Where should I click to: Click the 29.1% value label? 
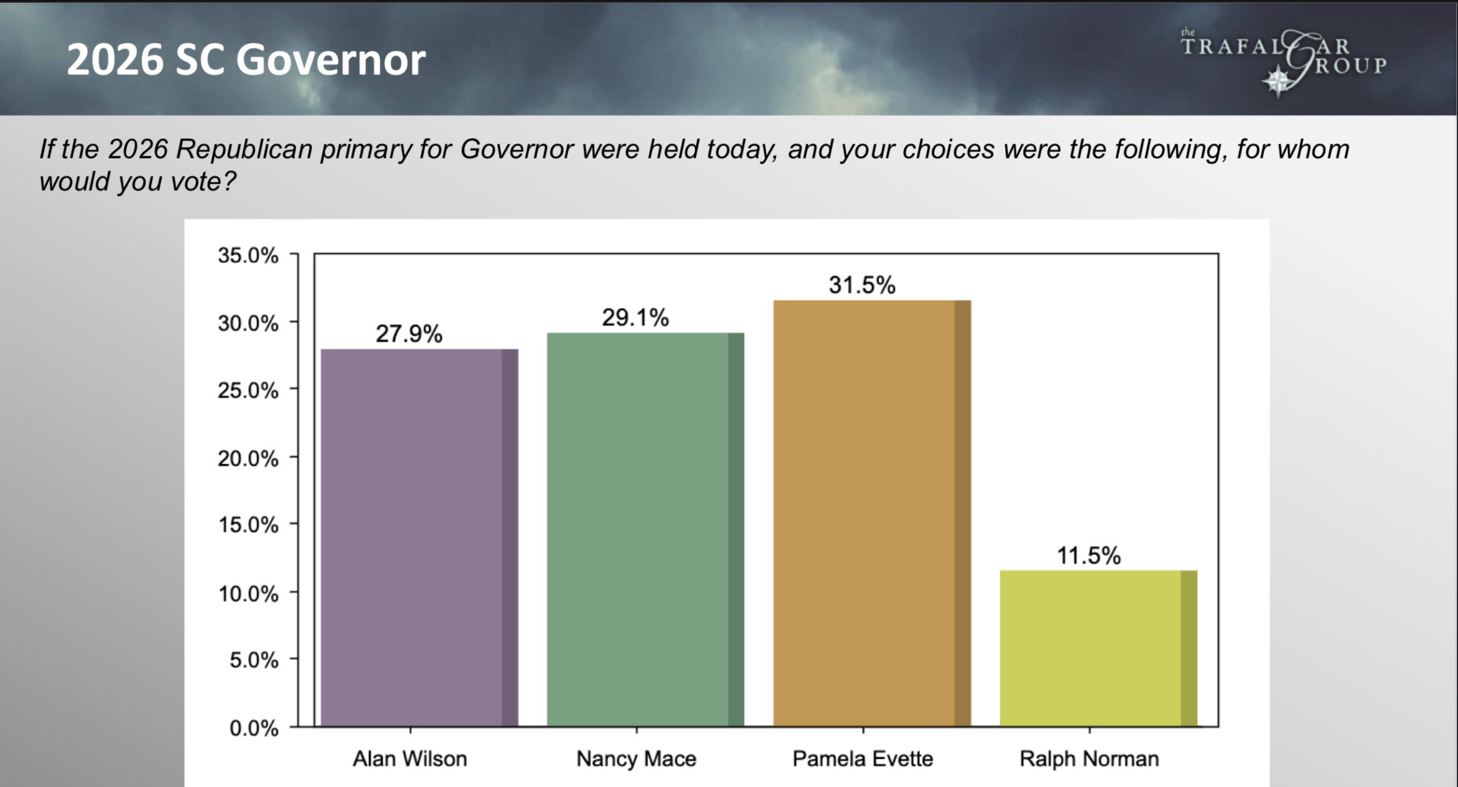coord(636,318)
